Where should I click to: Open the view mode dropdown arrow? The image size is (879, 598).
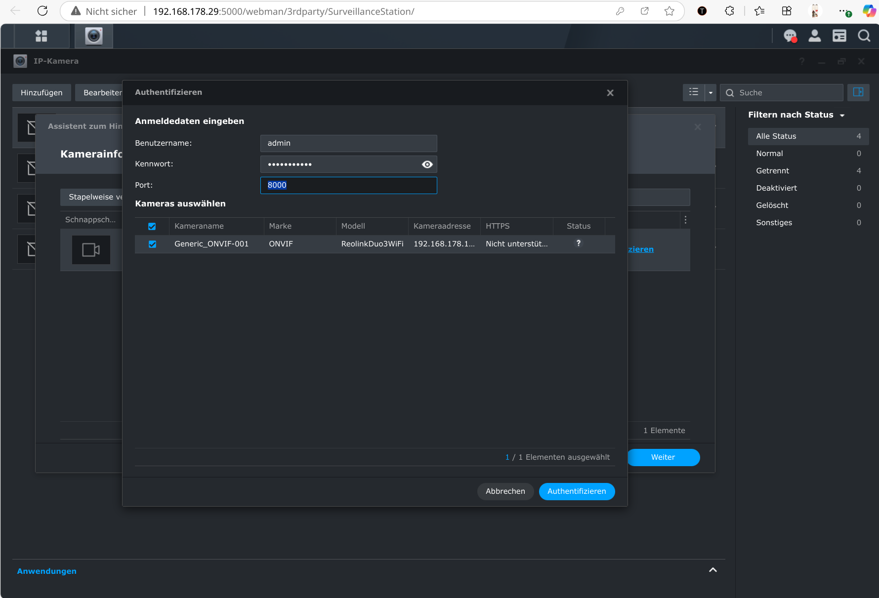[711, 92]
